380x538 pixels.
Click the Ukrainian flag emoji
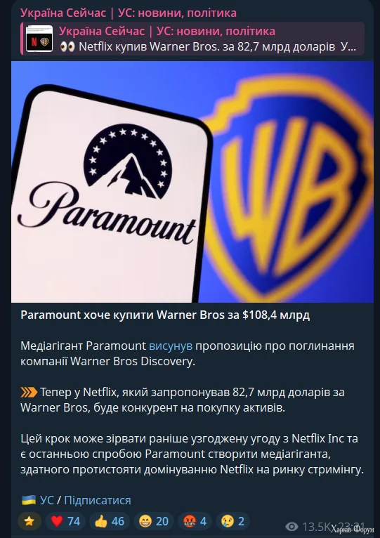tap(29, 500)
